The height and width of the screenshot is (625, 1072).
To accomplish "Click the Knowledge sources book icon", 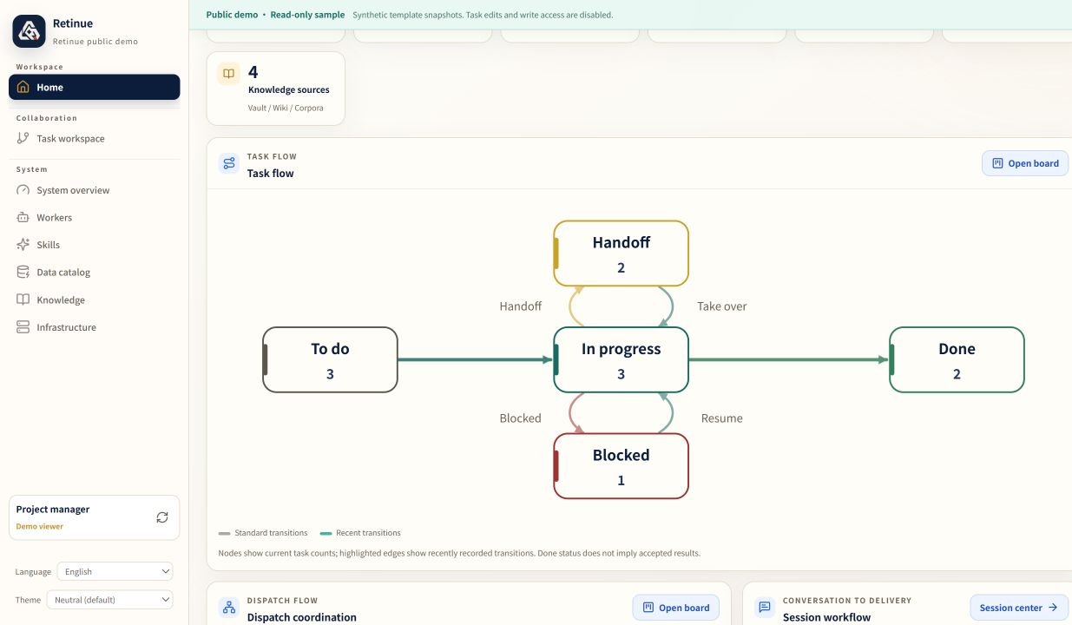I will (x=229, y=74).
